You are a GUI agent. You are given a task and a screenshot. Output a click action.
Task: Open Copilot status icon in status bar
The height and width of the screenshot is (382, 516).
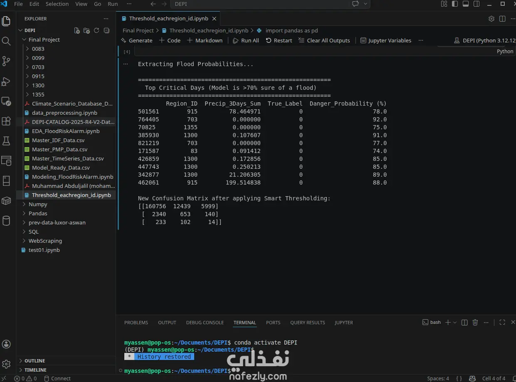(x=472, y=378)
